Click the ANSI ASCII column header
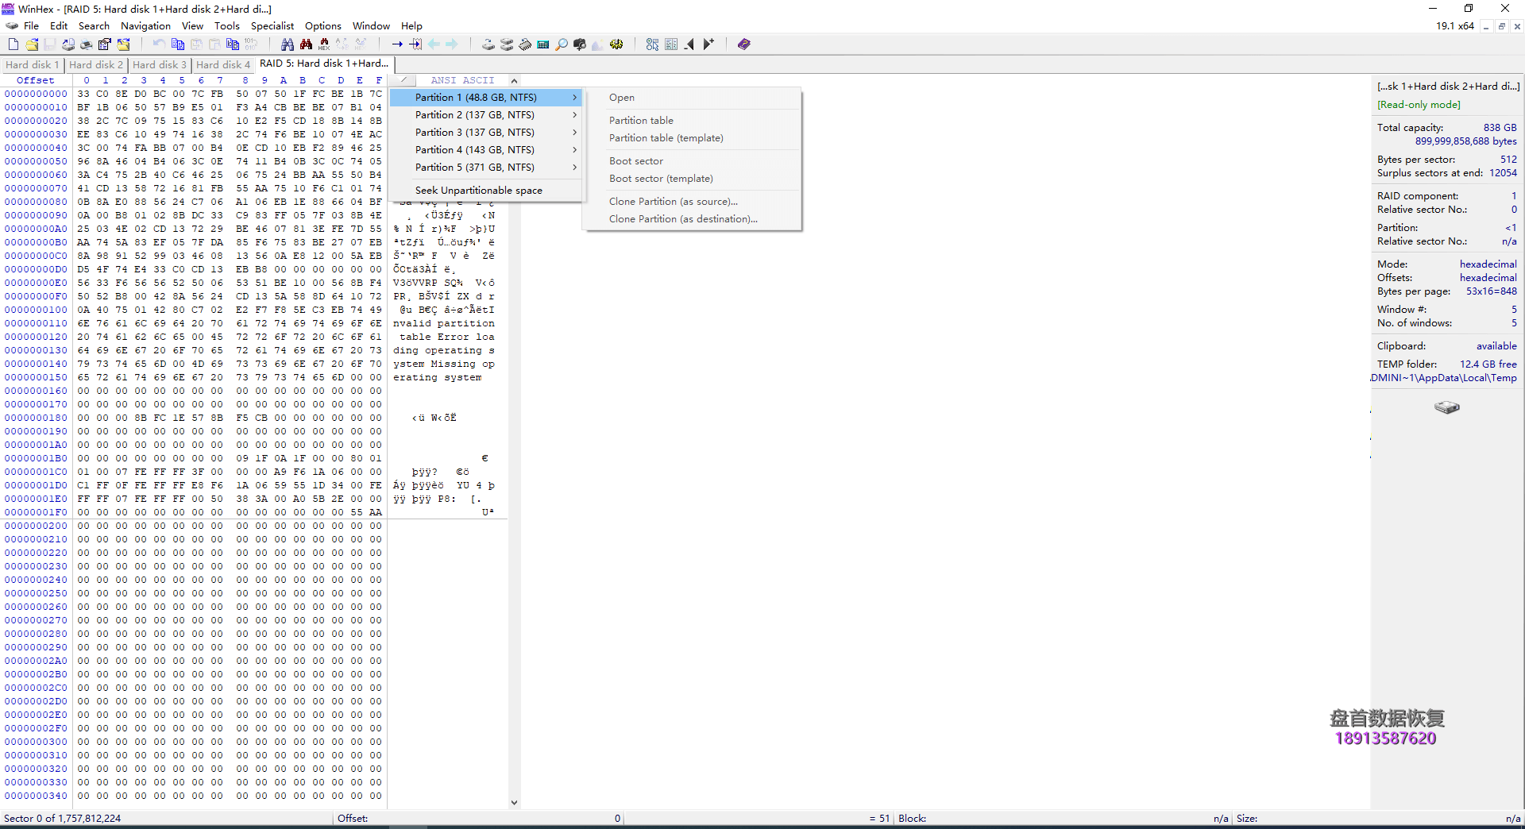This screenshot has width=1525, height=829. point(462,80)
